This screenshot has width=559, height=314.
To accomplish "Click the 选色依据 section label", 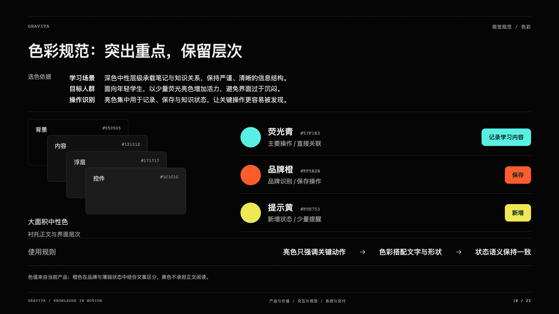I will point(40,77).
